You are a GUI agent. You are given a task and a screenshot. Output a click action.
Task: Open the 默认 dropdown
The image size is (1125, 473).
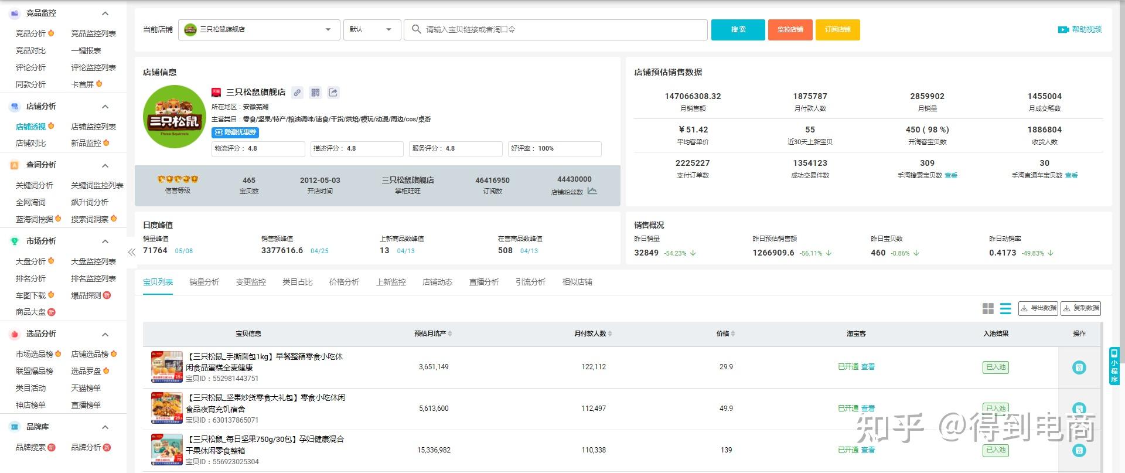[x=372, y=29]
